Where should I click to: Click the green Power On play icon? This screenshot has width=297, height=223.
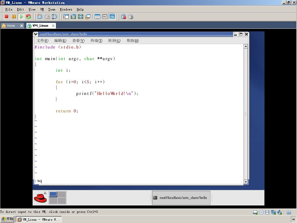pos(21,17)
